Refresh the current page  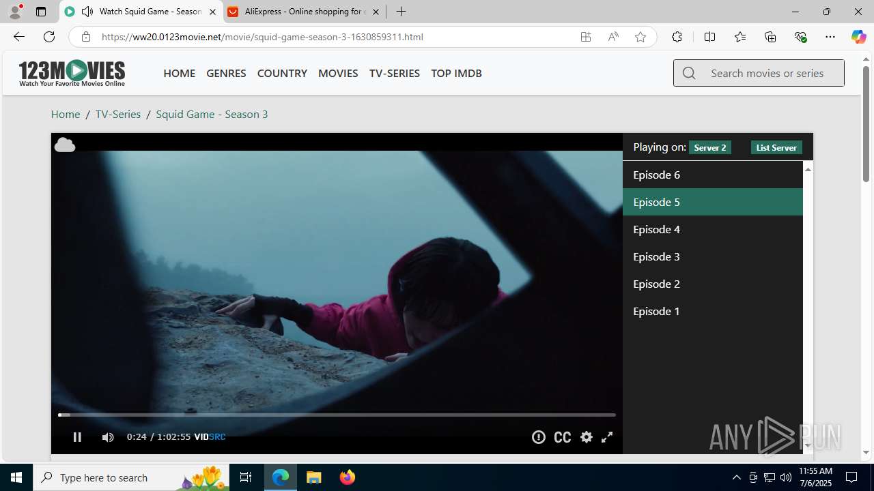tap(49, 37)
